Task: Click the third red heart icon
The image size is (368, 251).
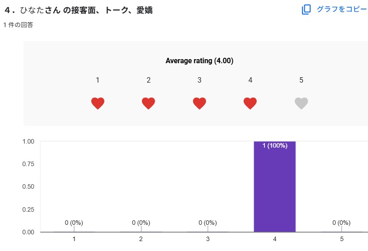Action: point(199,103)
